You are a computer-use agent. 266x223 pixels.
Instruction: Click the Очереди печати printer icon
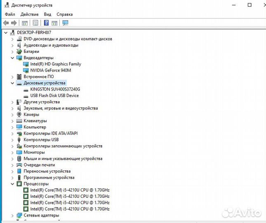click(x=19, y=165)
